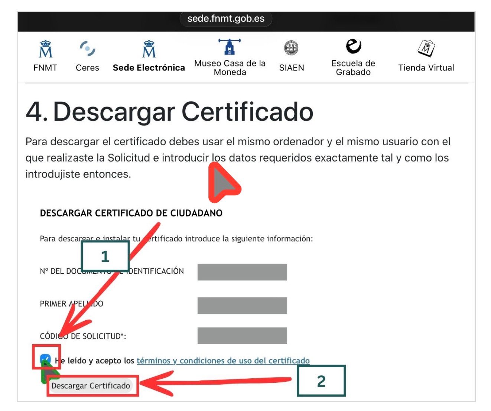Open the 'términos y condiciones del certificado' link
The width and height of the screenshot is (491, 411).
pyautogui.click(x=223, y=361)
